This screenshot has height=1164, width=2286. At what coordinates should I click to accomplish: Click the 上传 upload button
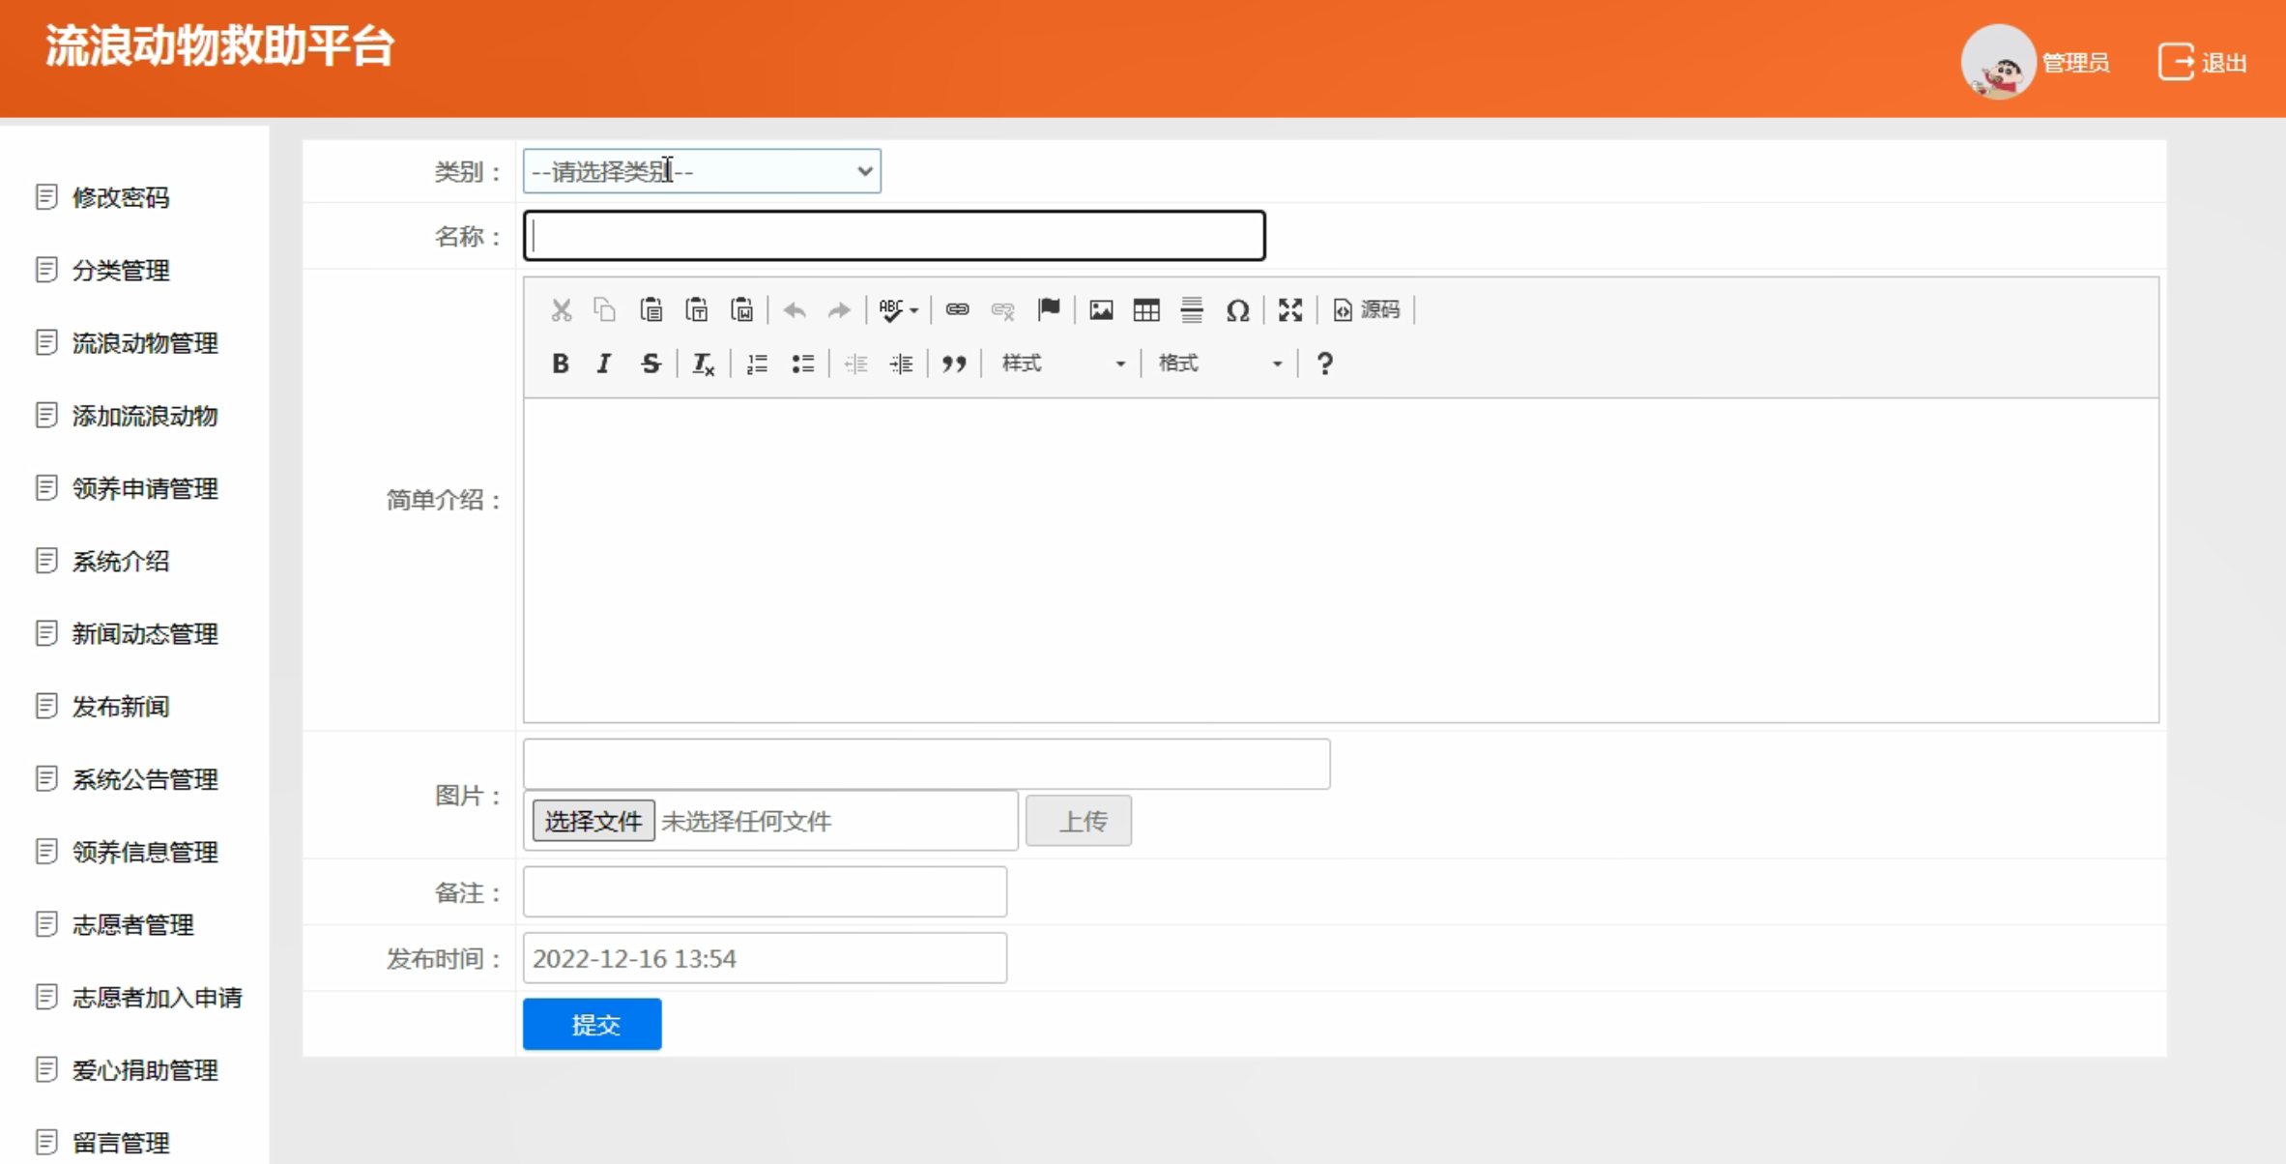pos(1079,821)
